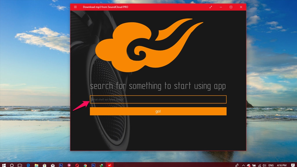
Task: Open the clock showing 4:16 PM
Action: pos(282,165)
